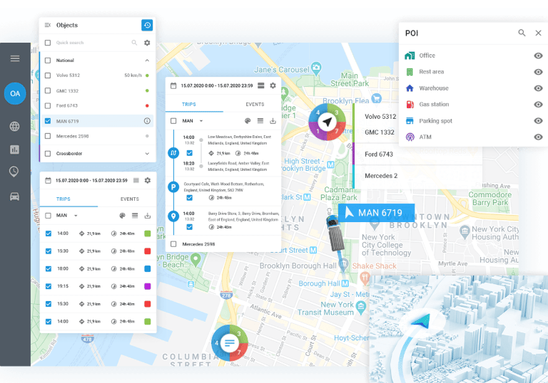
Task: Open list rows icon in lower-left MAN toolbar
Action: [x=135, y=216]
